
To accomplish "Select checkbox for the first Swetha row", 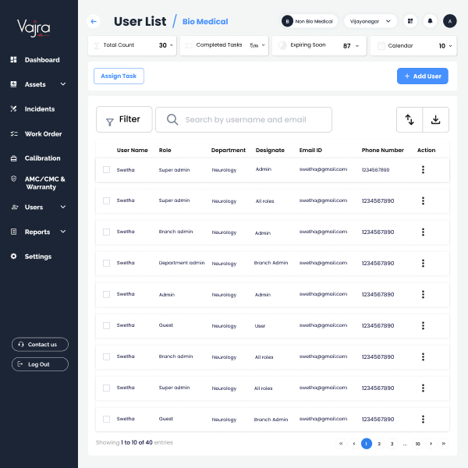I will point(106,169).
